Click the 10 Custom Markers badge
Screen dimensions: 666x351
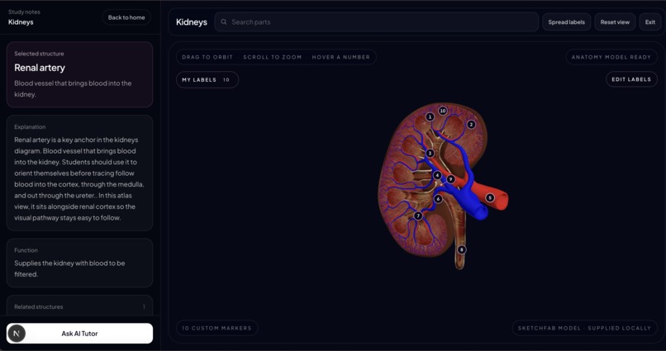[216, 328]
